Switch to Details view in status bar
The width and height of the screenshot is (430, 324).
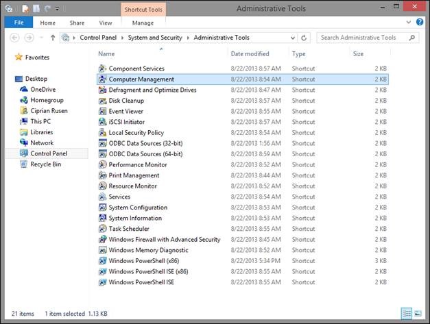point(407,313)
